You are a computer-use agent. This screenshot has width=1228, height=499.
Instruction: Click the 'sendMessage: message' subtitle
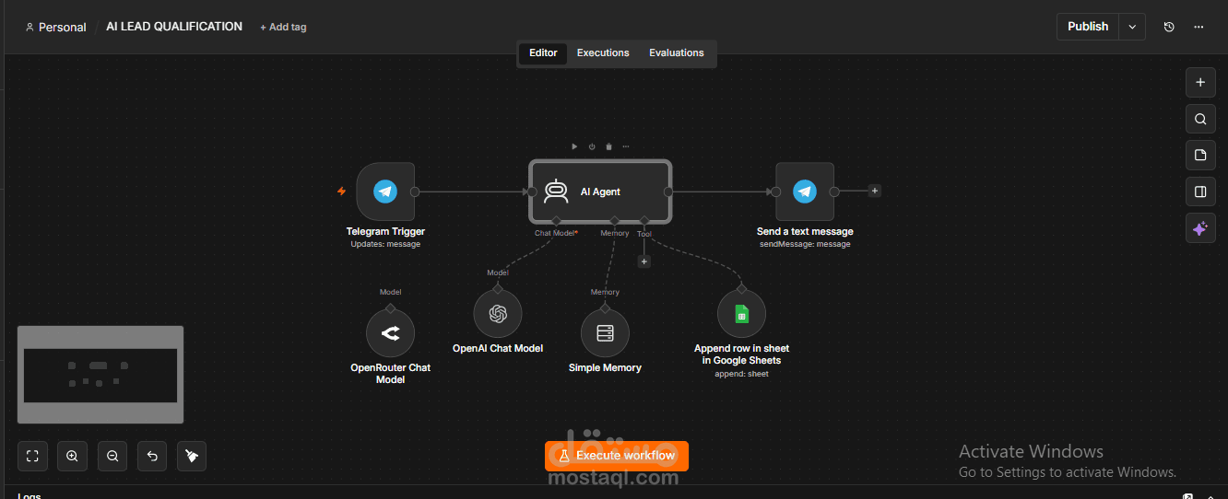(x=805, y=244)
